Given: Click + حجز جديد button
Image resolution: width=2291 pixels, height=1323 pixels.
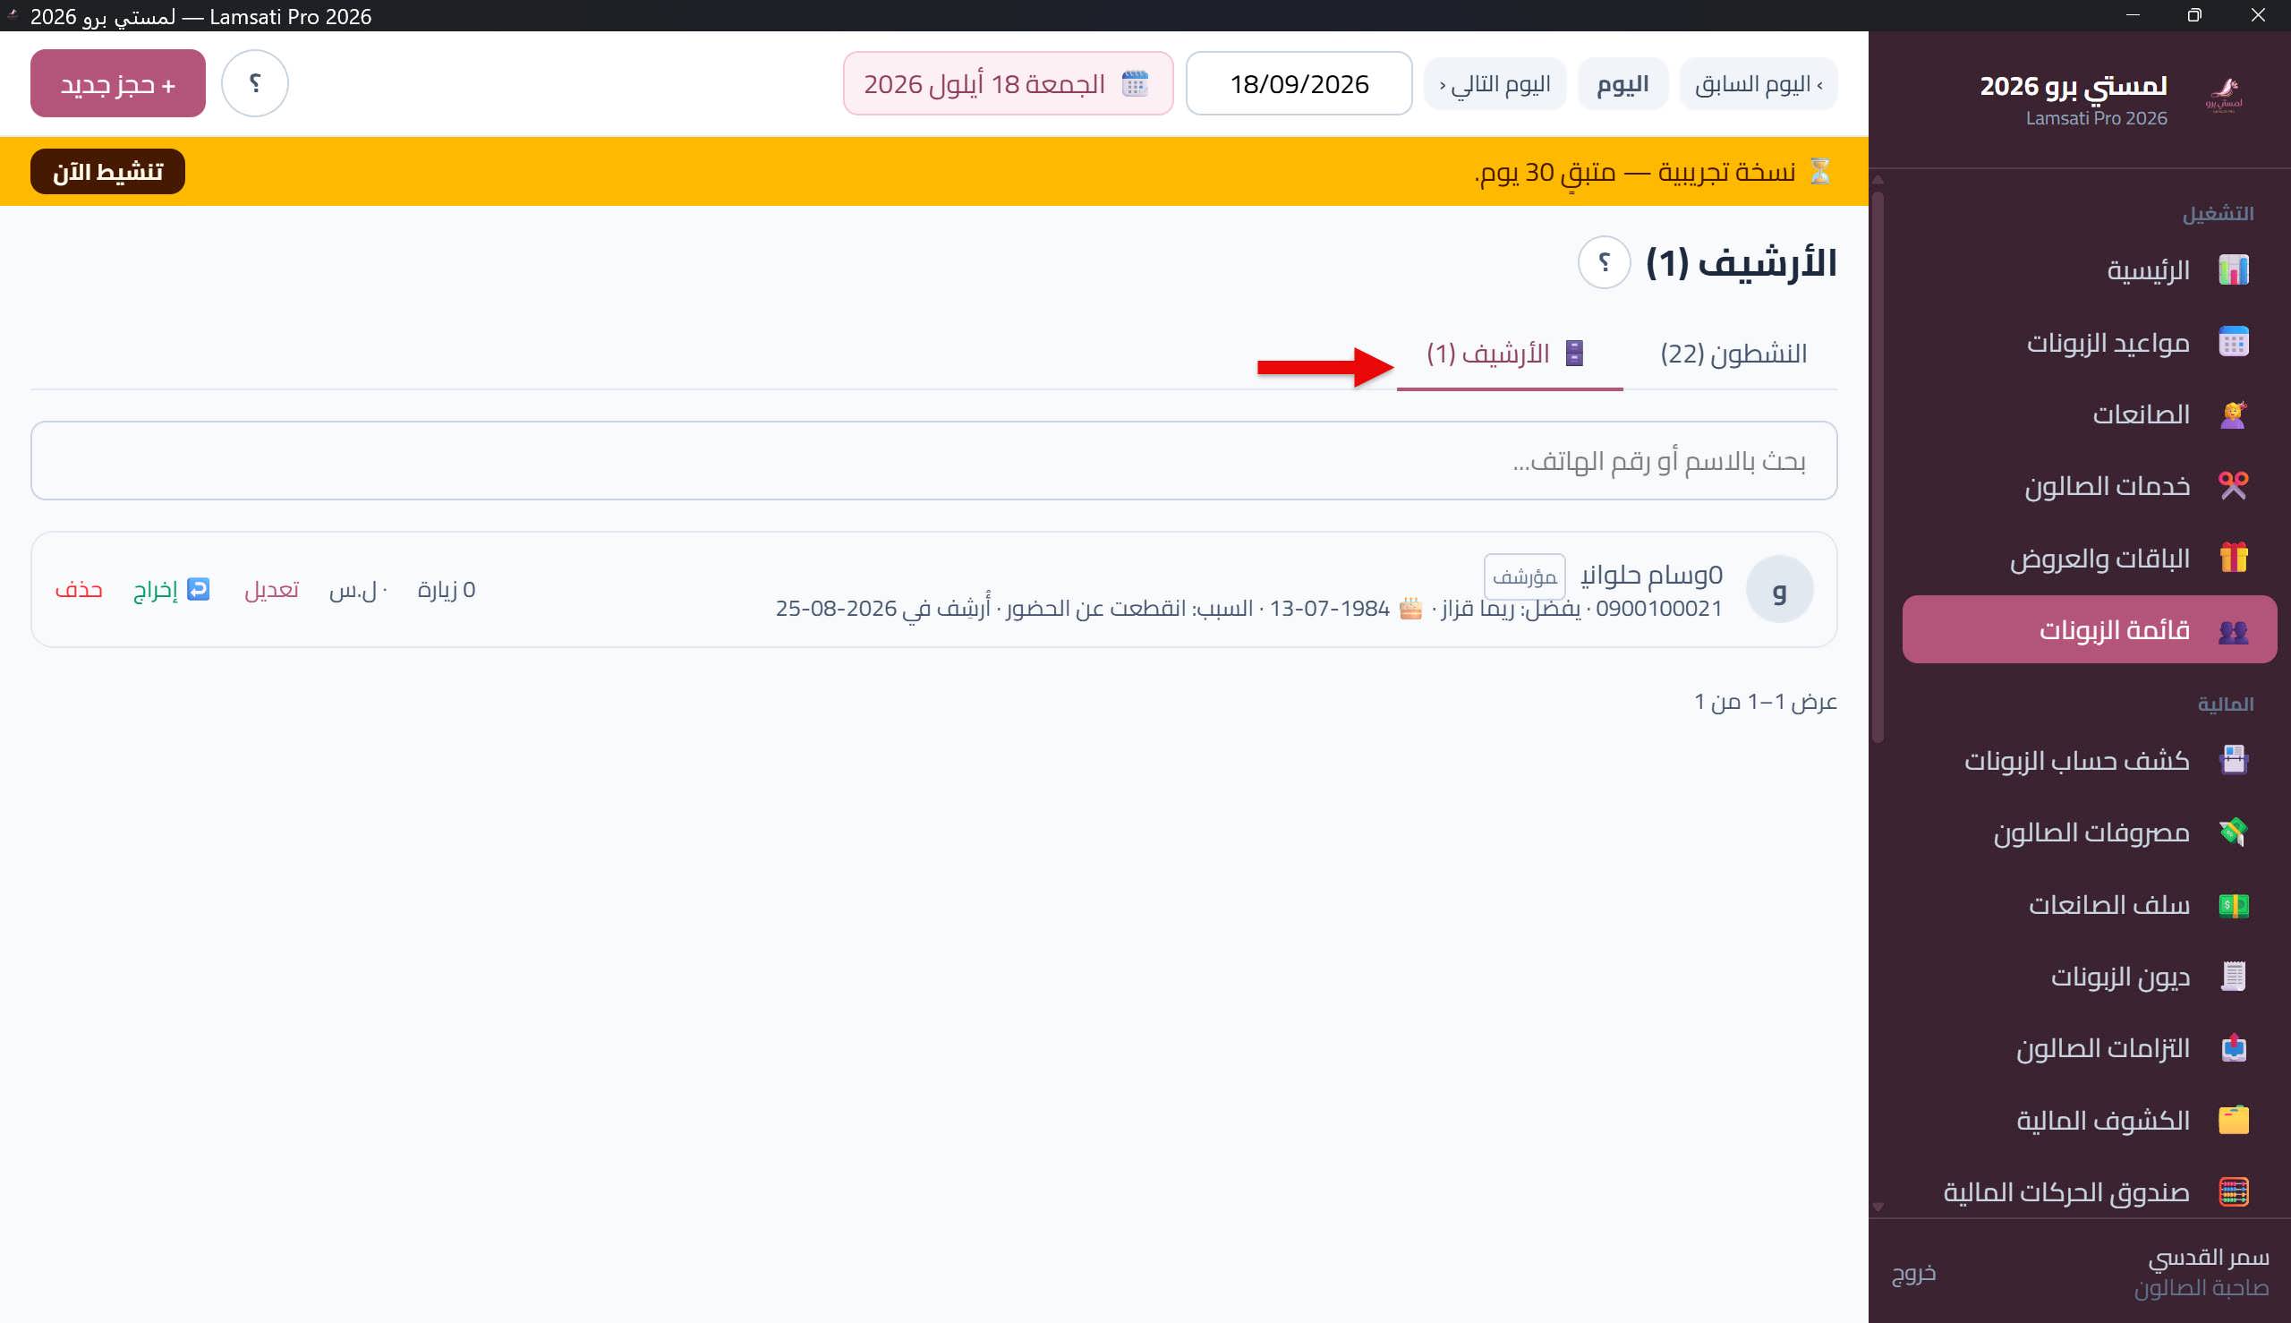Looking at the screenshot, I should [x=118, y=83].
